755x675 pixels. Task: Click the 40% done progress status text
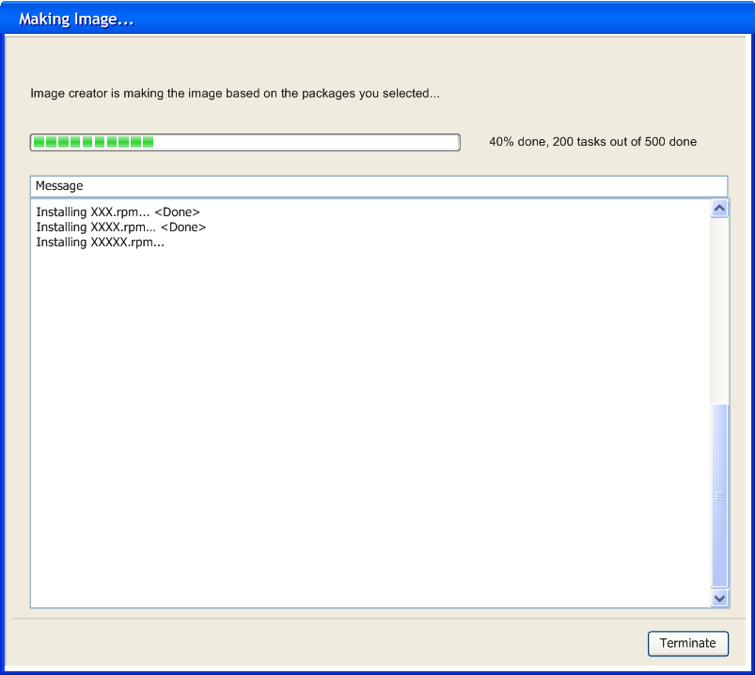pos(592,142)
